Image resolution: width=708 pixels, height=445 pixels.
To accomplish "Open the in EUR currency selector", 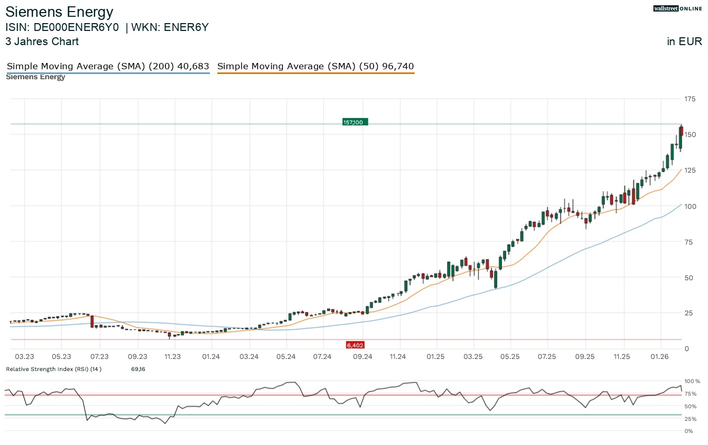I will pos(684,41).
